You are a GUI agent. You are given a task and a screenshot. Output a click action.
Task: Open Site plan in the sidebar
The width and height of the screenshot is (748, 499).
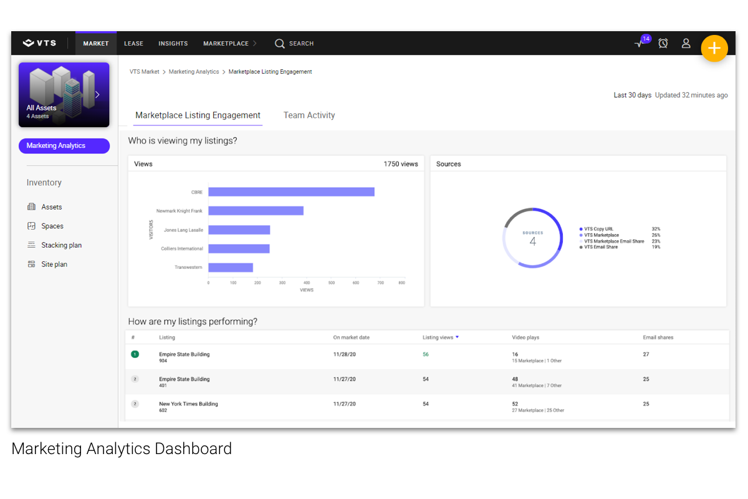pyautogui.click(x=54, y=264)
